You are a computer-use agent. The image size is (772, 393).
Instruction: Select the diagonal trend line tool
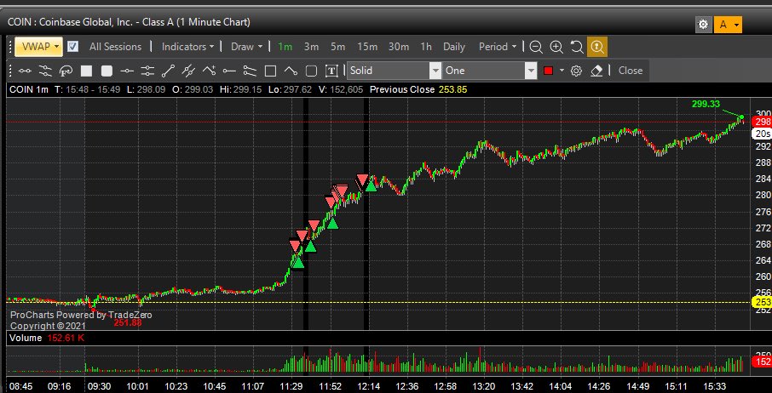point(168,71)
